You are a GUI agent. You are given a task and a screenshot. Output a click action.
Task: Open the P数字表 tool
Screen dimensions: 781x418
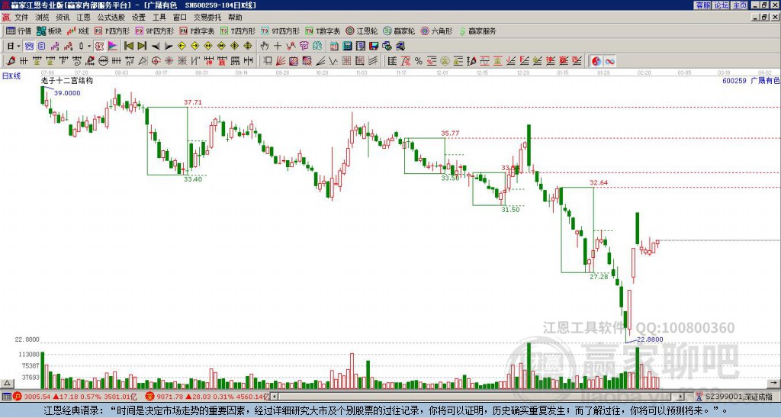197,31
